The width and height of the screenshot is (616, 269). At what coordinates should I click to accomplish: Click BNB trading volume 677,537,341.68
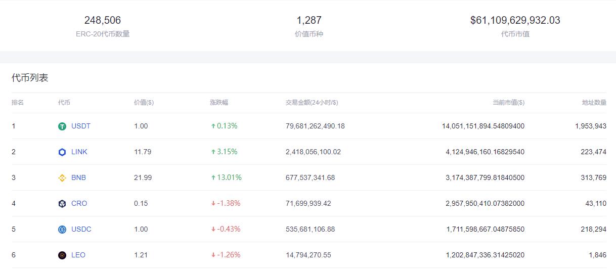click(x=311, y=177)
